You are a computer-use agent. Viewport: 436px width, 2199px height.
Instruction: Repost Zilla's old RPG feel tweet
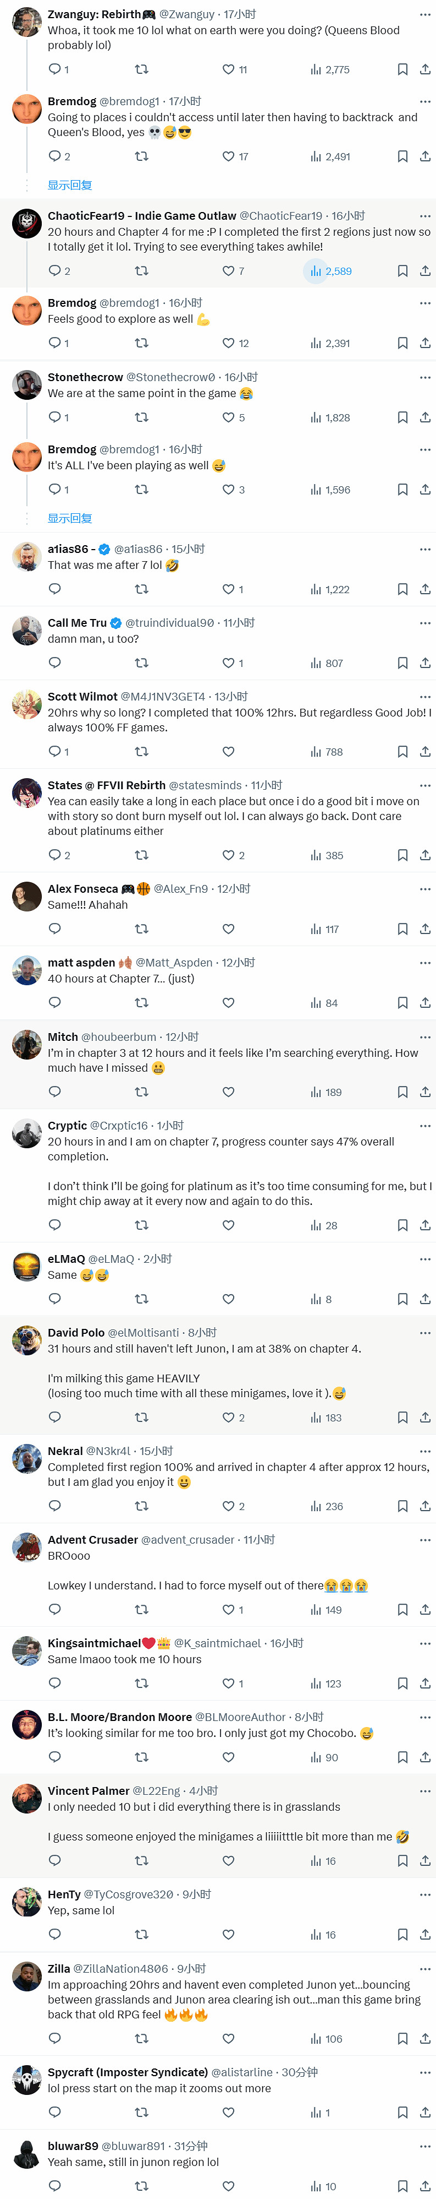click(142, 2039)
